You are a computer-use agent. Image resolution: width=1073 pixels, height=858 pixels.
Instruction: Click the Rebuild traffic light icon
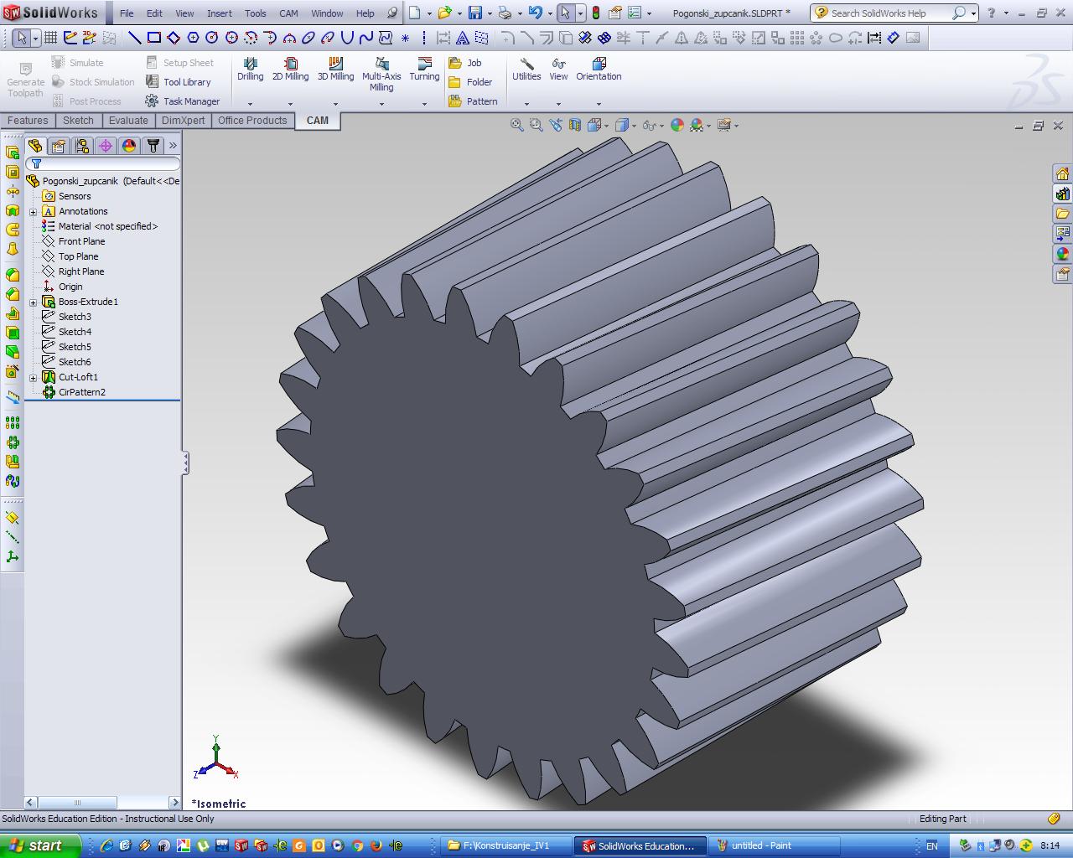click(596, 13)
